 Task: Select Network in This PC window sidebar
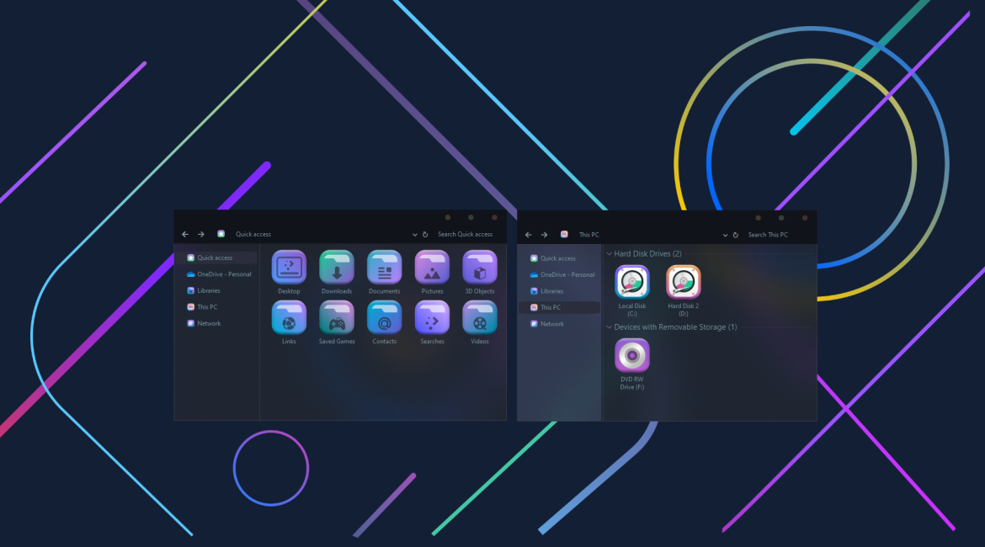coord(552,324)
